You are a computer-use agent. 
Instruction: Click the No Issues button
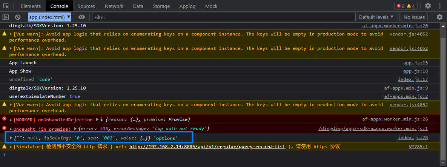tap(414, 17)
